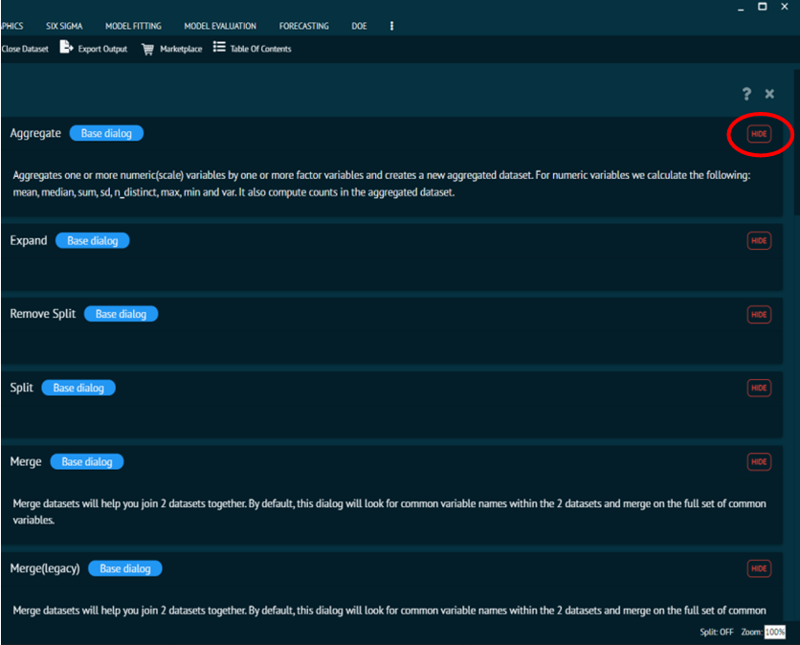Hide the Split section
This screenshot has width=800, height=645.
tap(759, 388)
